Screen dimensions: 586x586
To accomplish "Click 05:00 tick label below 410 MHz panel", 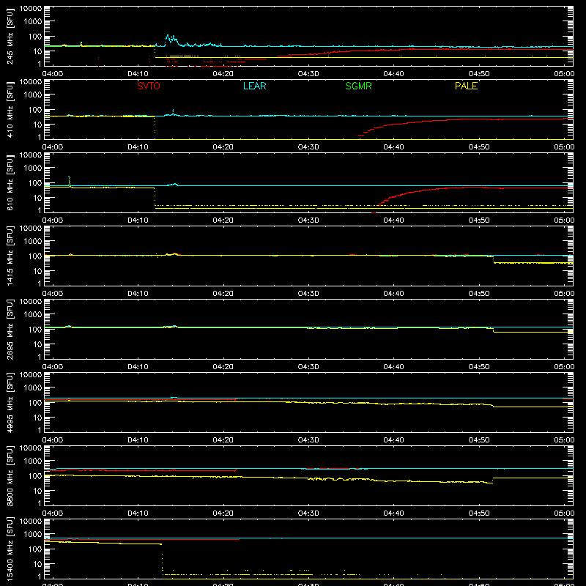I will tap(564, 147).
